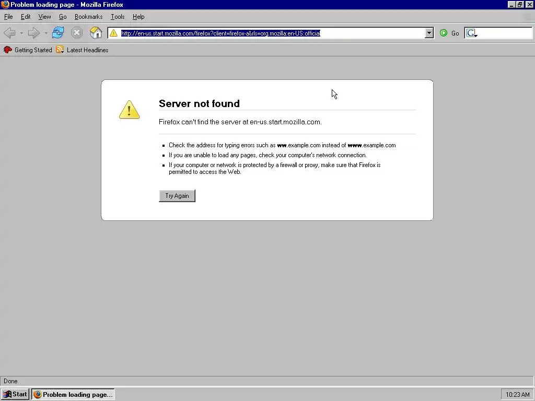Click the URL text in the address bar

(x=220, y=33)
